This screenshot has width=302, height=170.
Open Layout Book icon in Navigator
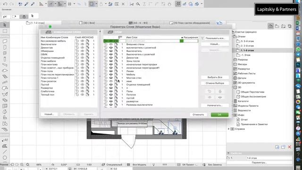(x=283, y=26)
